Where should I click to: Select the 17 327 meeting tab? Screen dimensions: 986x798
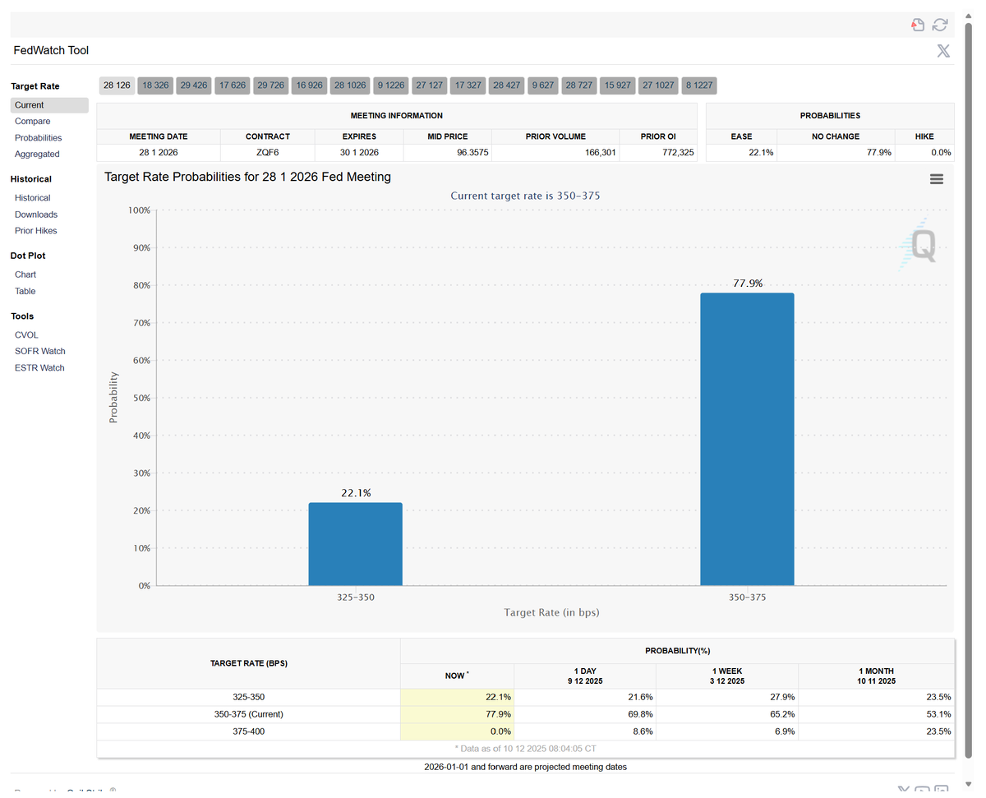click(468, 85)
